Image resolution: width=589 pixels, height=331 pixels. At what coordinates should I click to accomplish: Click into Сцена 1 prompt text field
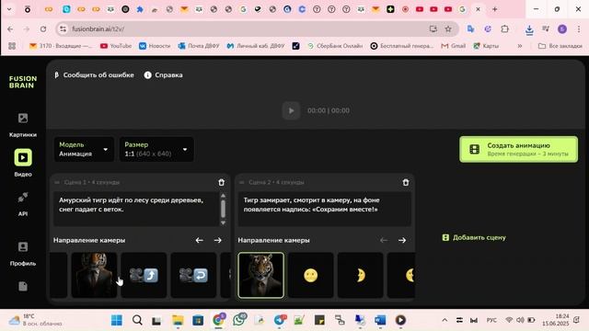(135, 209)
